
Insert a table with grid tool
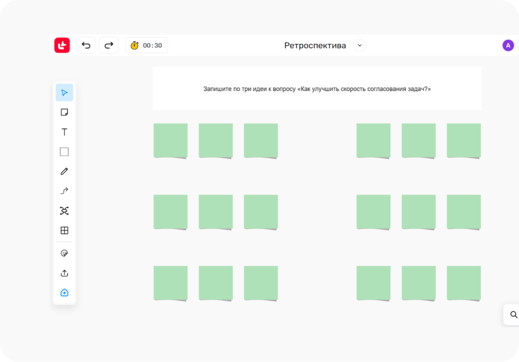64,231
